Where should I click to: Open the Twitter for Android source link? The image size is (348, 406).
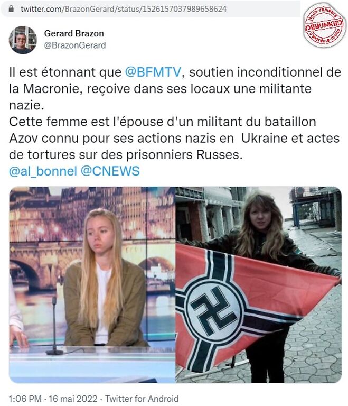coord(142,399)
